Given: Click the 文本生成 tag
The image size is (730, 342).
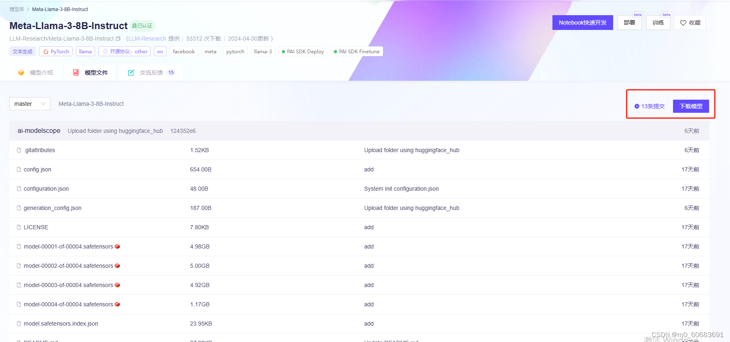Looking at the screenshot, I should [23, 51].
